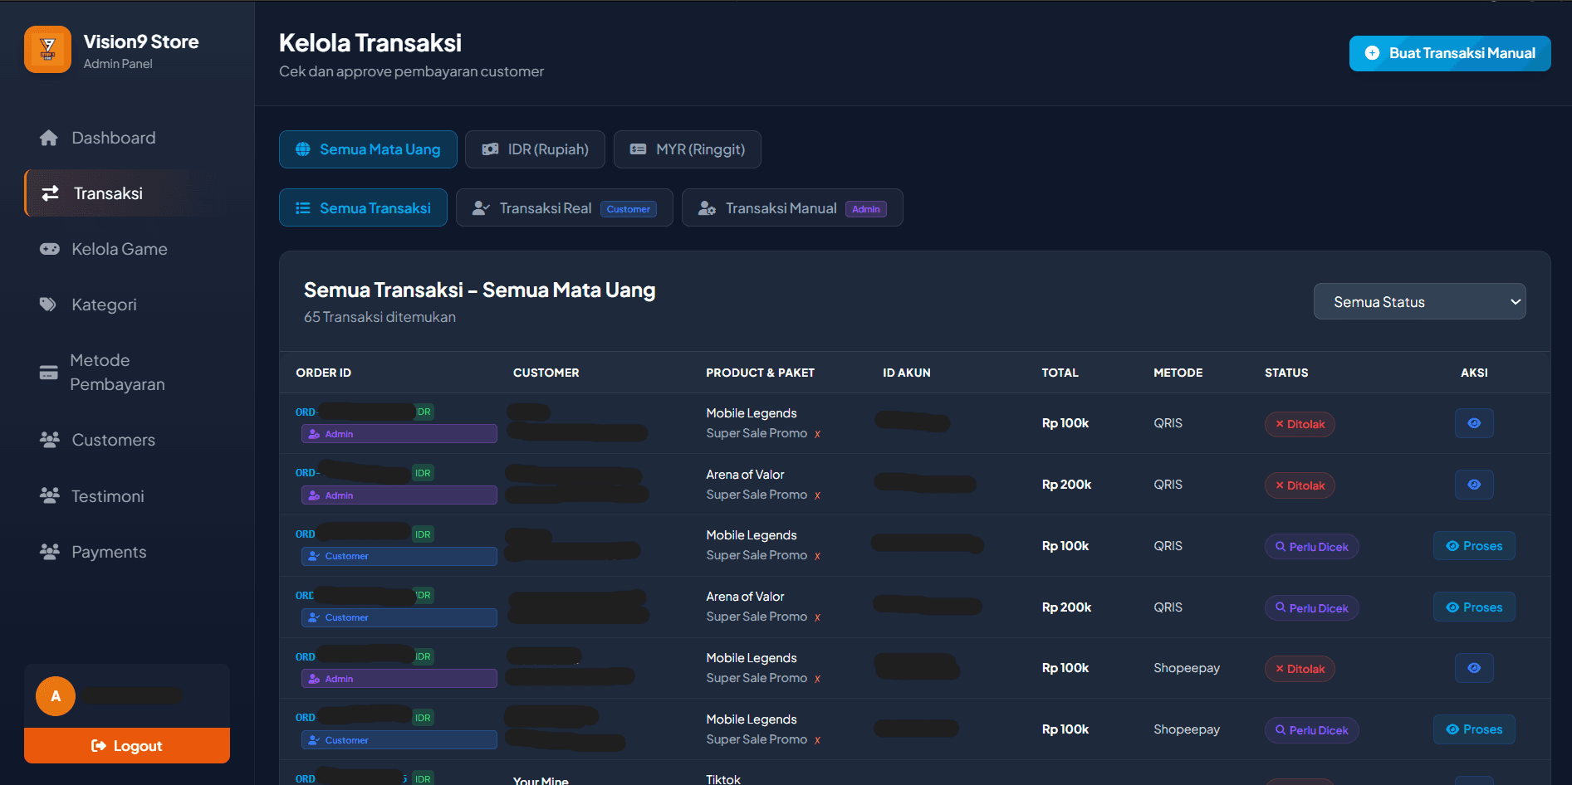
Task: Click globe icon on Semua Mata Uang tab
Action: point(303,149)
